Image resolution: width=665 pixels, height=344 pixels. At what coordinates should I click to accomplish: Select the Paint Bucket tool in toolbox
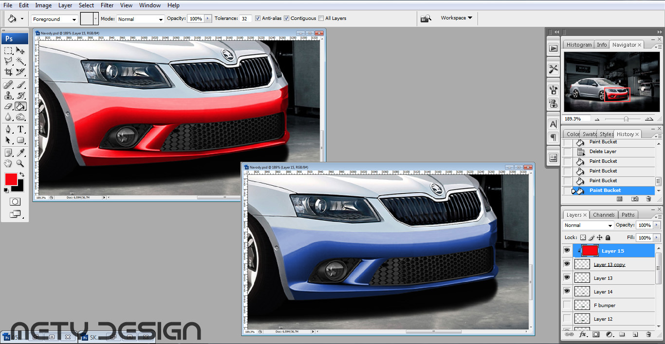coord(20,106)
